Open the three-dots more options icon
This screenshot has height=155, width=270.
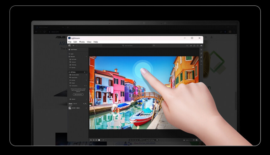coord(201,64)
